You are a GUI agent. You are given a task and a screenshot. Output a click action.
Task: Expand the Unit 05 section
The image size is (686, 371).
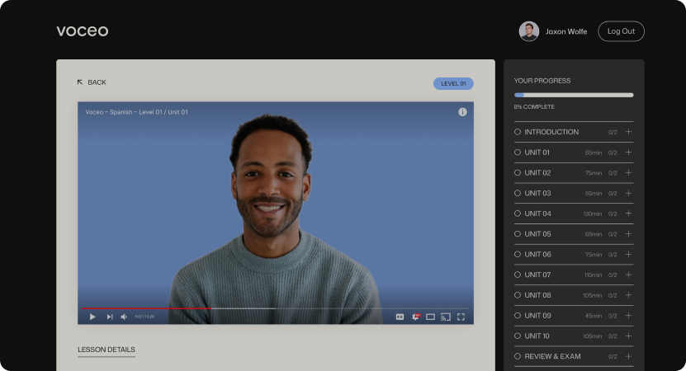(628, 234)
